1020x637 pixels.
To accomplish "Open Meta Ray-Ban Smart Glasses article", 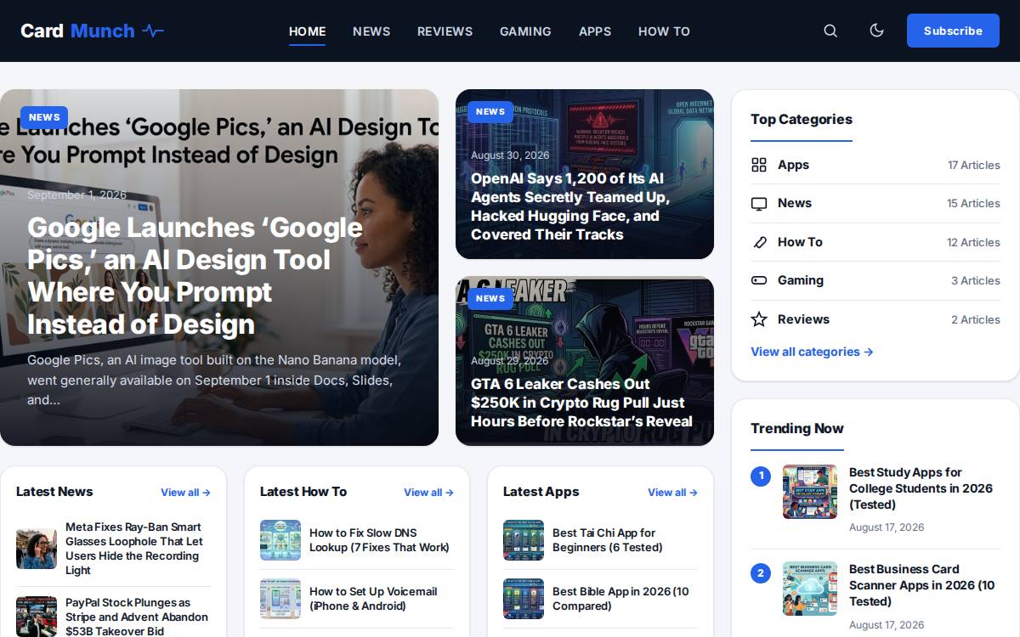I will pyautogui.click(x=134, y=549).
